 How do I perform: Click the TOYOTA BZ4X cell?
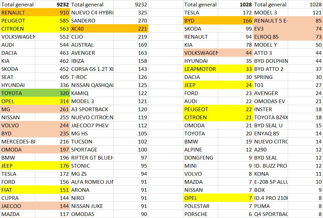coord(271,118)
